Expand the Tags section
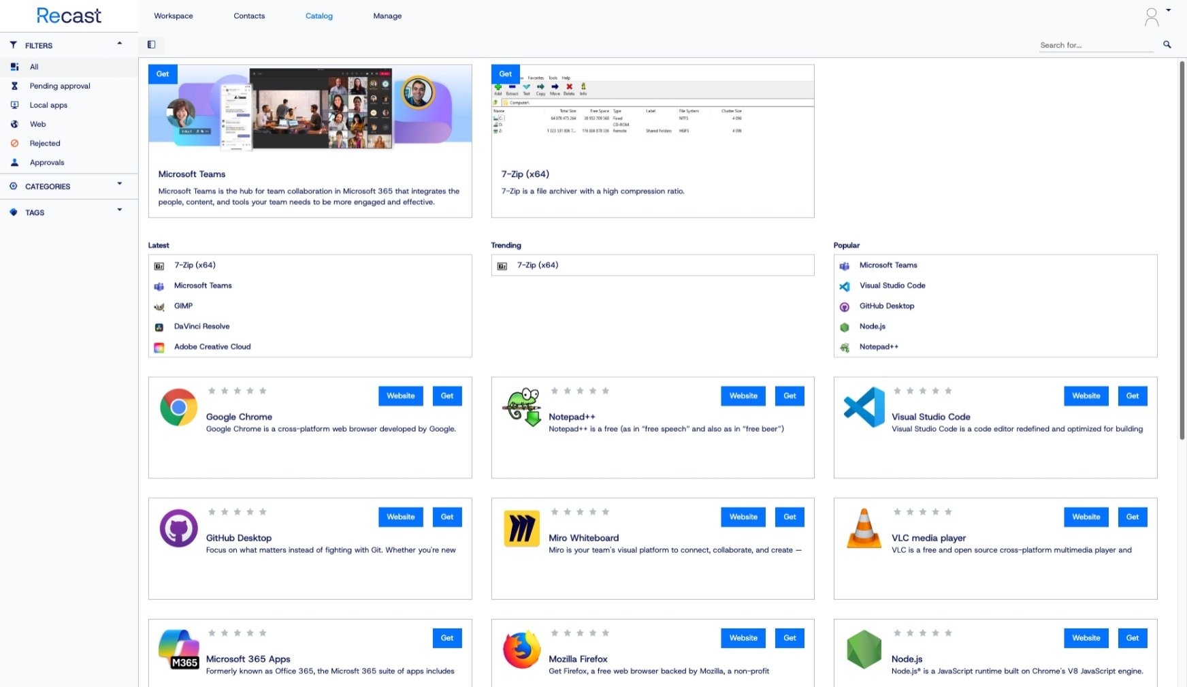 (120, 210)
